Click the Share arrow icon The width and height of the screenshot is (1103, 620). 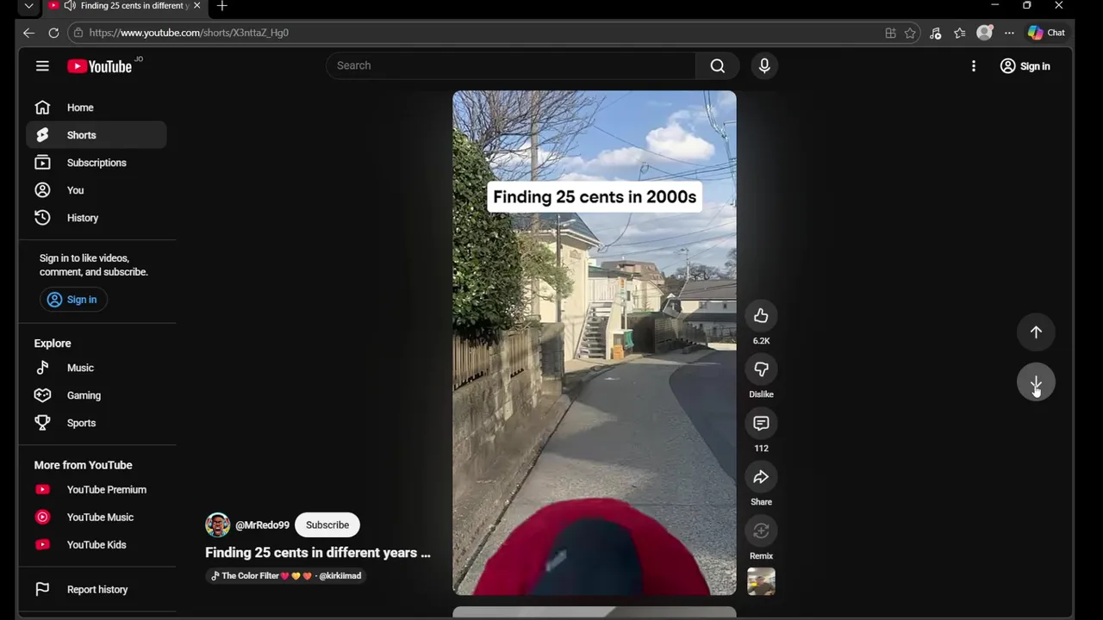[761, 477]
